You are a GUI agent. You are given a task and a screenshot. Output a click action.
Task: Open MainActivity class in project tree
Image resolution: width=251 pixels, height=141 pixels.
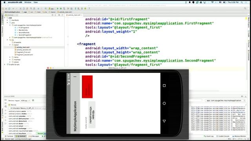tap(23, 30)
